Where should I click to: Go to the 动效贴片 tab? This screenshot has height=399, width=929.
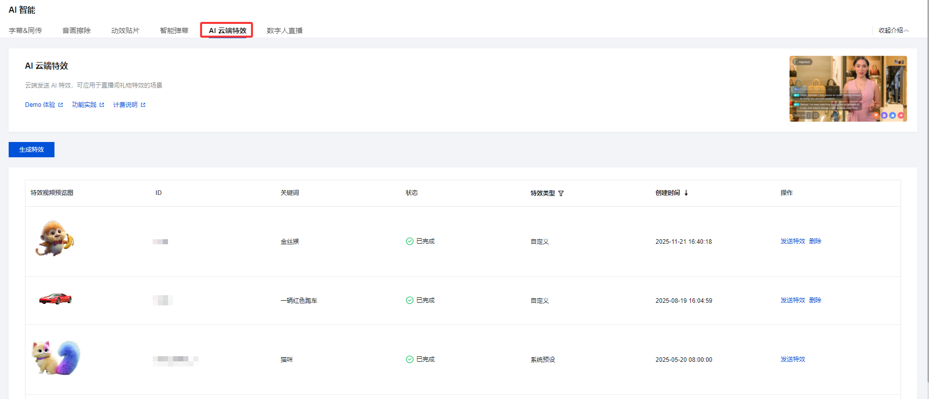click(125, 31)
